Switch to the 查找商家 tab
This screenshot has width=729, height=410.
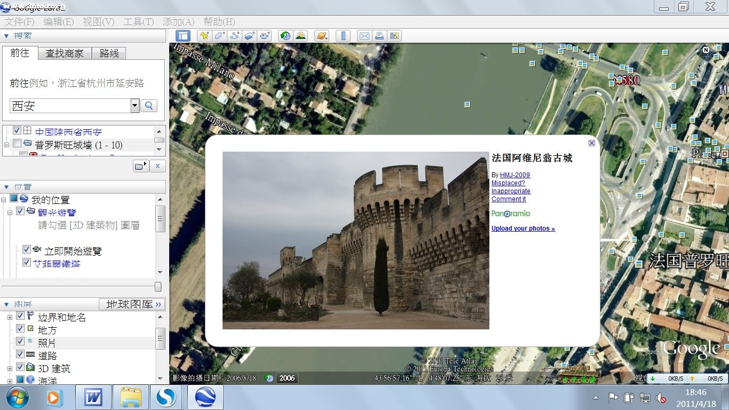point(65,53)
